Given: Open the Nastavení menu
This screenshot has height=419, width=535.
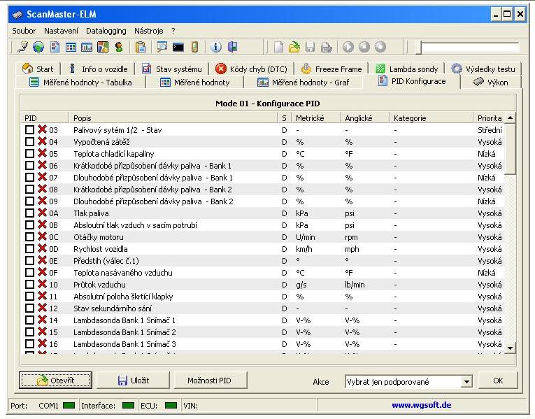Looking at the screenshot, I should click(x=61, y=31).
